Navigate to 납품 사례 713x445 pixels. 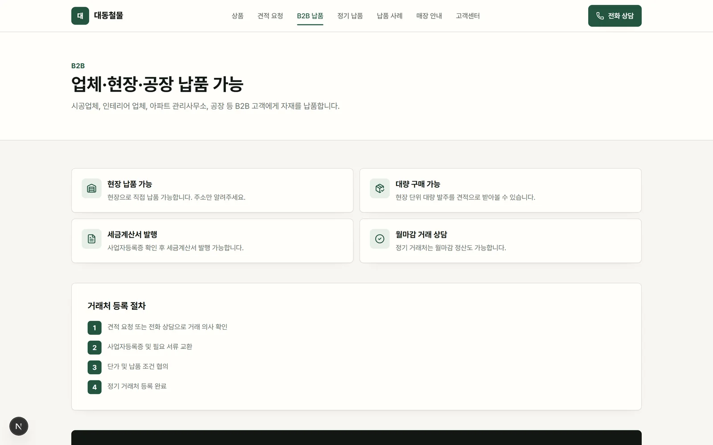click(389, 16)
